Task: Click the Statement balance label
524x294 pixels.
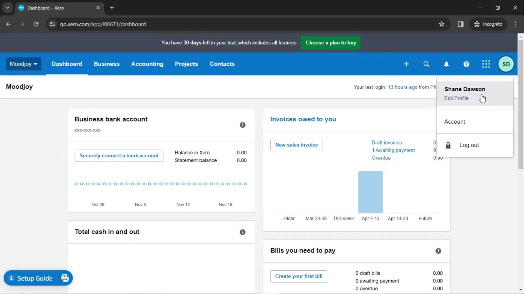Action: pos(196,160)
